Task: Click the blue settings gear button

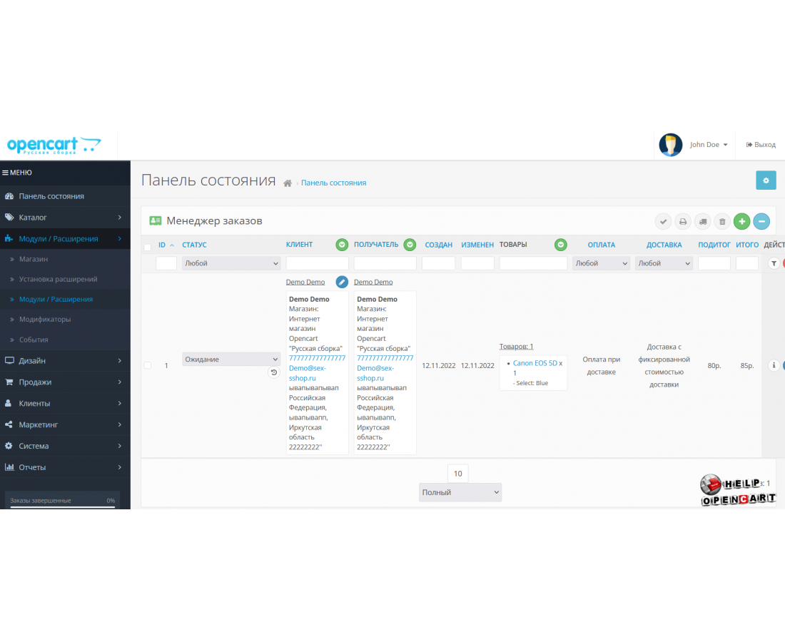Action: click(x=766, y=180)
